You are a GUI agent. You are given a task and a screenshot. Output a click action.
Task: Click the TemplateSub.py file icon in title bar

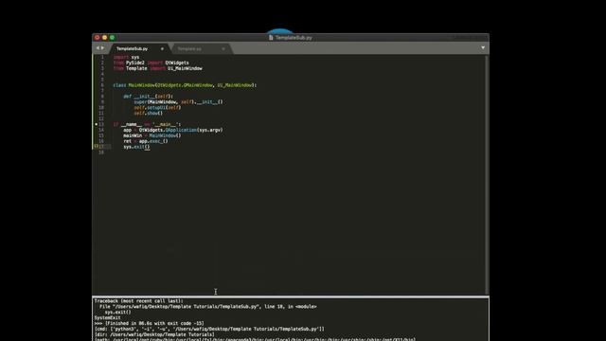point(271,38)
